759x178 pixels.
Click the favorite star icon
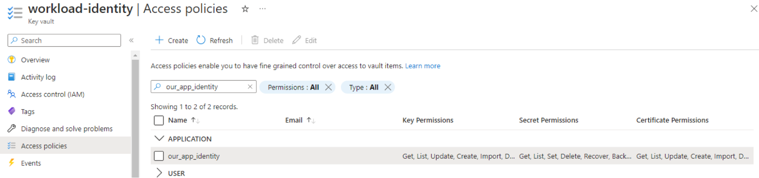[245, 9]
